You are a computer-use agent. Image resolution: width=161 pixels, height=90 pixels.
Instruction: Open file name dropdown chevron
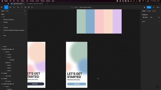pos(92,7)
